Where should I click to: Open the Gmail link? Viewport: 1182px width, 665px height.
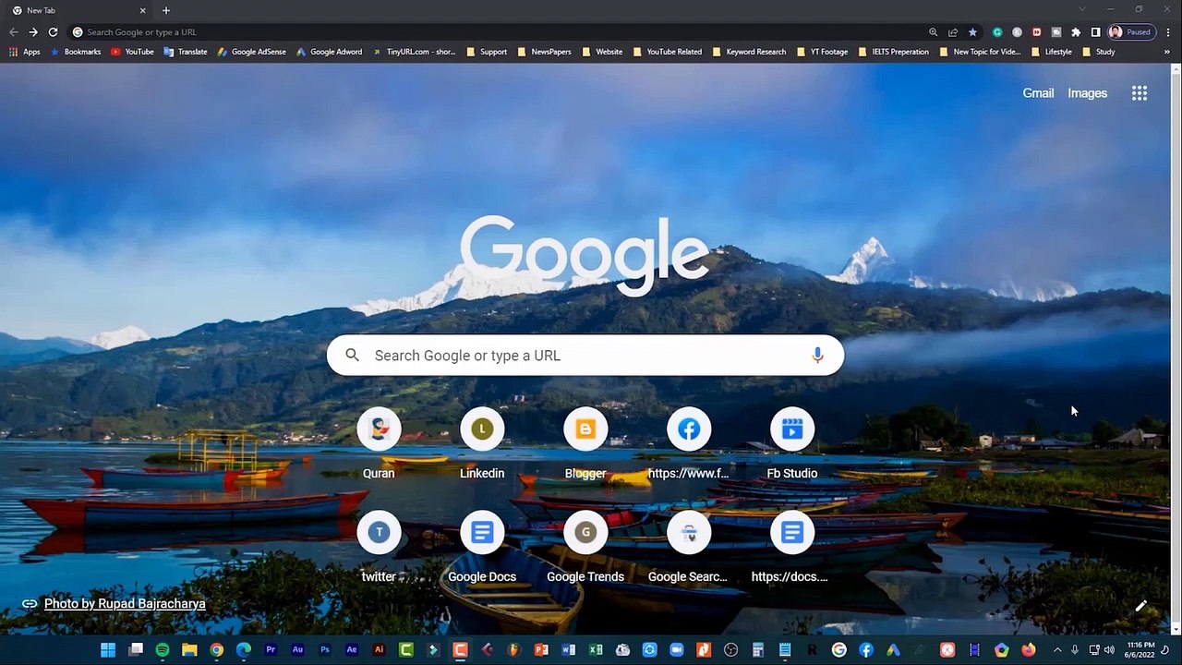click(1038, 93)
